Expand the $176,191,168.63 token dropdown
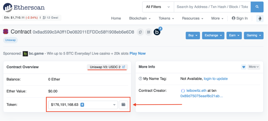268x121 pixels. coord(83,105)
